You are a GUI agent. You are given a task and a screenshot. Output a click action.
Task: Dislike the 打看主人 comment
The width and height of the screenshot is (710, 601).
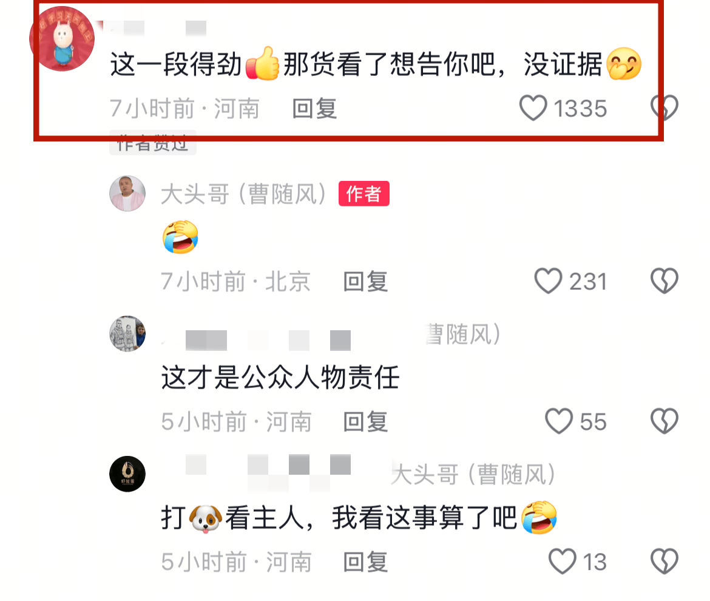click(x=664, y=562)
